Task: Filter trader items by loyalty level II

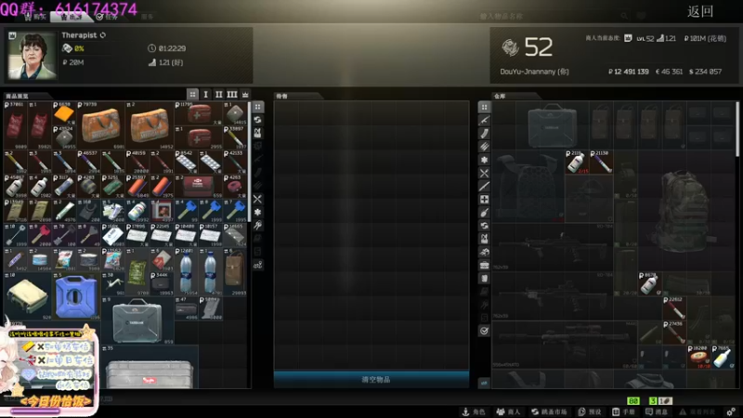Action: point(218,95)
